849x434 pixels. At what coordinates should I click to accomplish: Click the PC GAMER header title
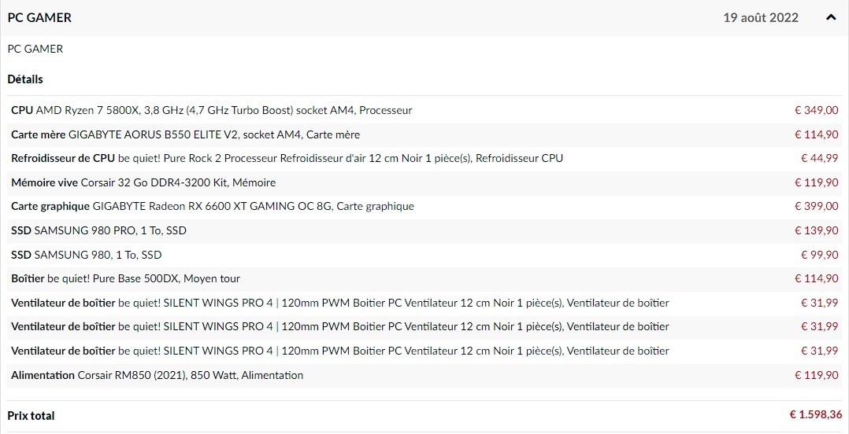point(39,18)
